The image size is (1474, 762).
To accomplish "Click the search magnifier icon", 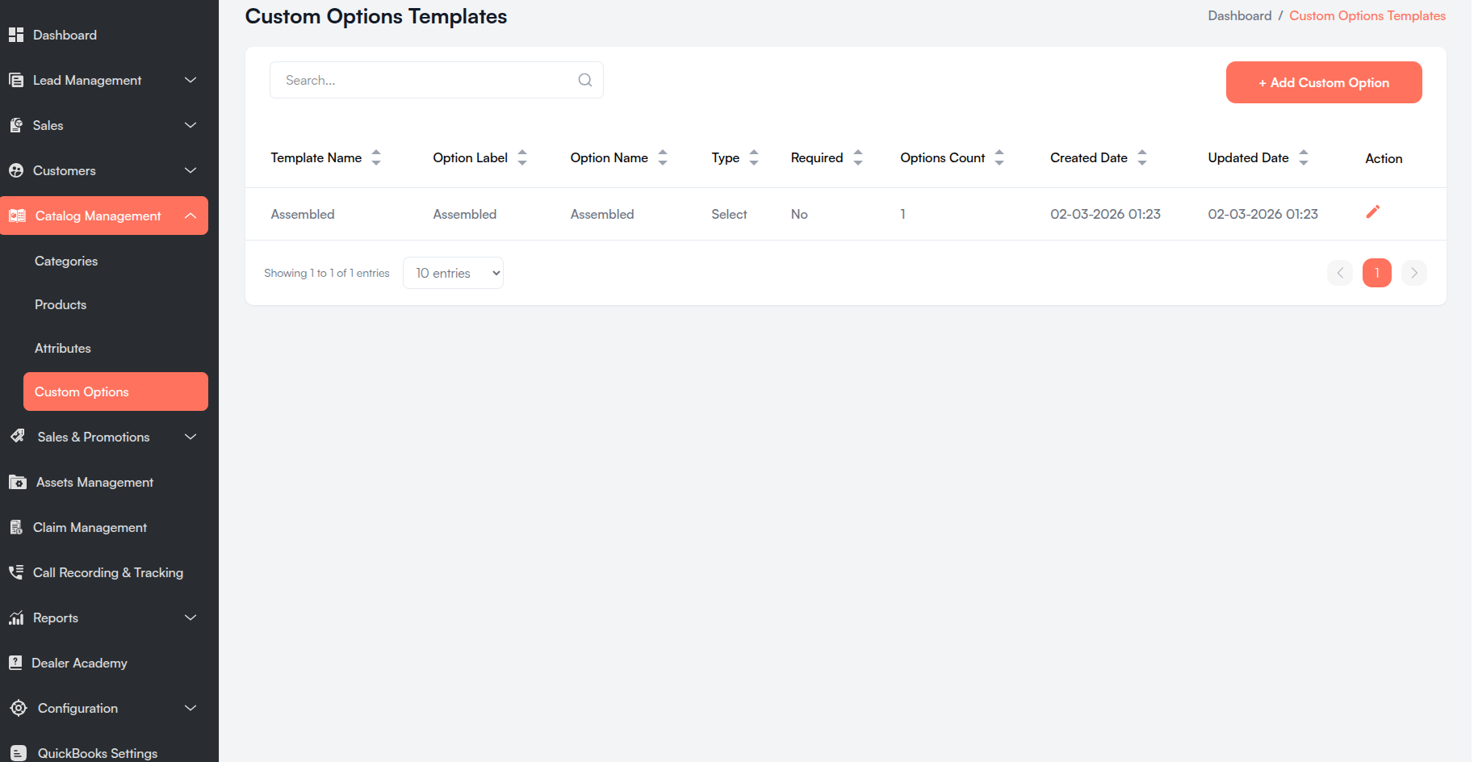I will pyautogui.click(x=585, y=80).
